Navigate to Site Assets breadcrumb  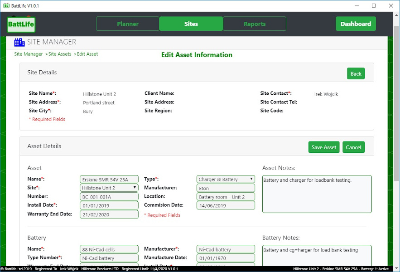(x=60, y=54)
